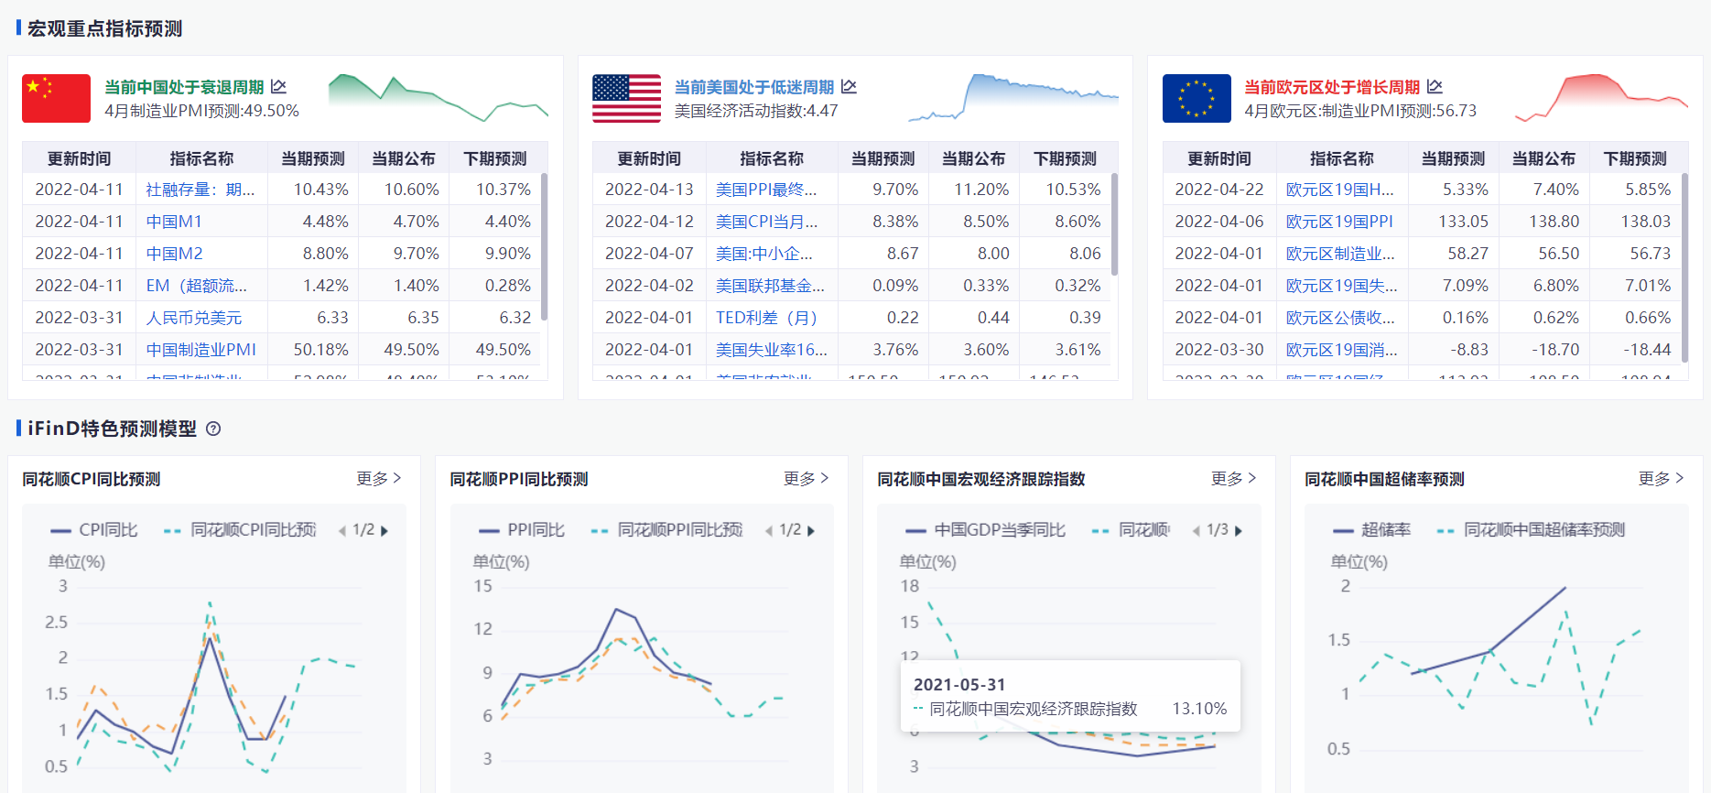1711x793 pixels.
Task: Click Eurozone table 更新时间 column header
Action: (1219, 158)
